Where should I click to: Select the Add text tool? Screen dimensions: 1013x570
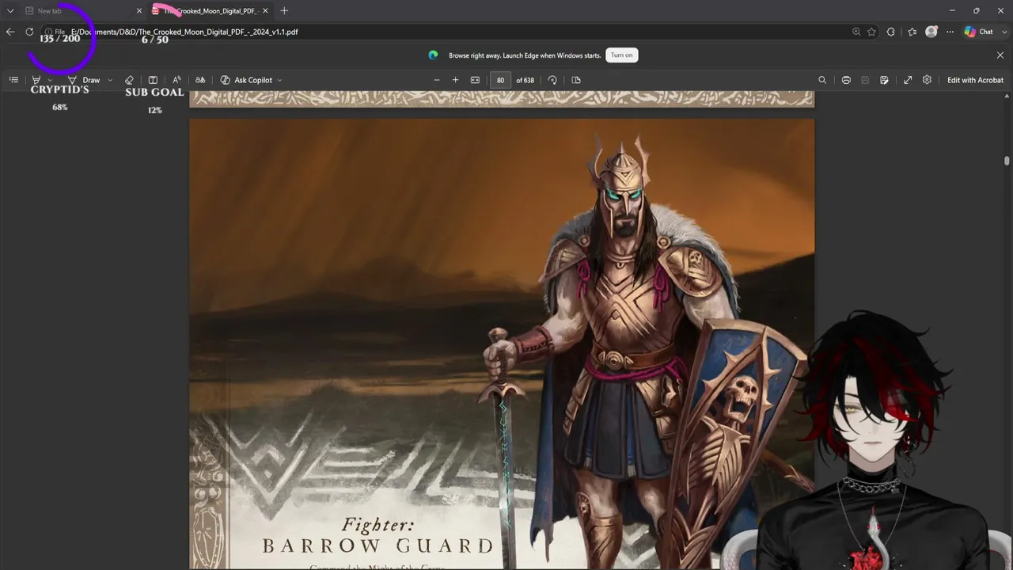click(x=153, y=80)
